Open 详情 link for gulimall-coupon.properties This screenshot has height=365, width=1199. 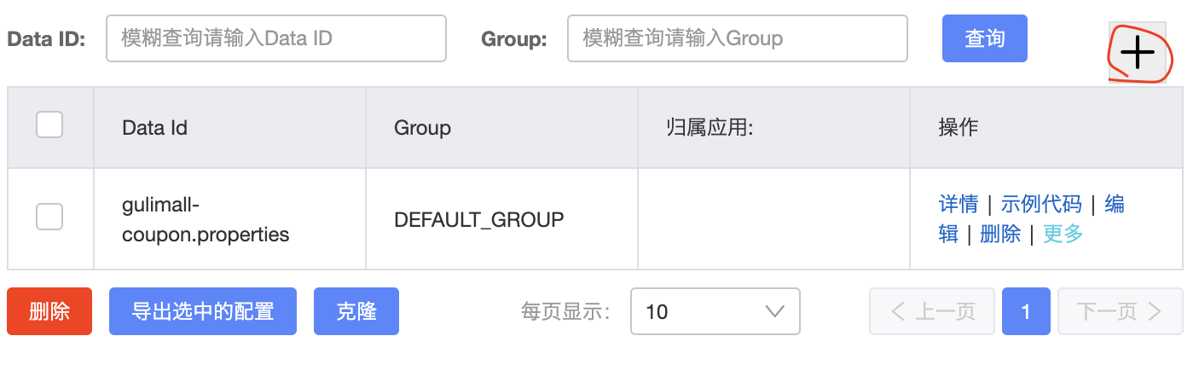tap(959, 205)
